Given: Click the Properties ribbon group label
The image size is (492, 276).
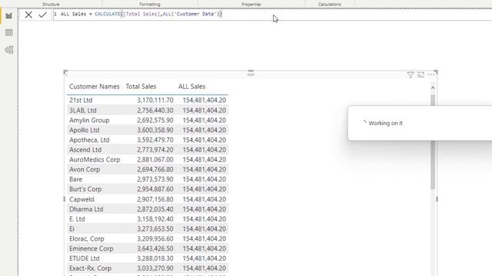Looking at the screenshot, I should pos(251,5).
